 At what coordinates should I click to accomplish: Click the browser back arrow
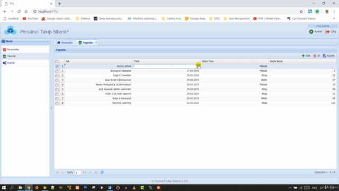5,12
